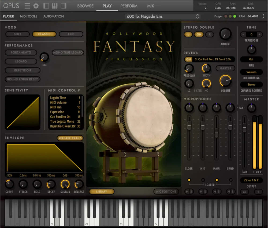Open the Western tuning dropdown

(x=251, y=72)
